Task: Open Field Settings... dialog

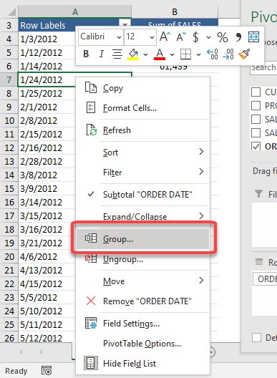Action: coord(142,324)
